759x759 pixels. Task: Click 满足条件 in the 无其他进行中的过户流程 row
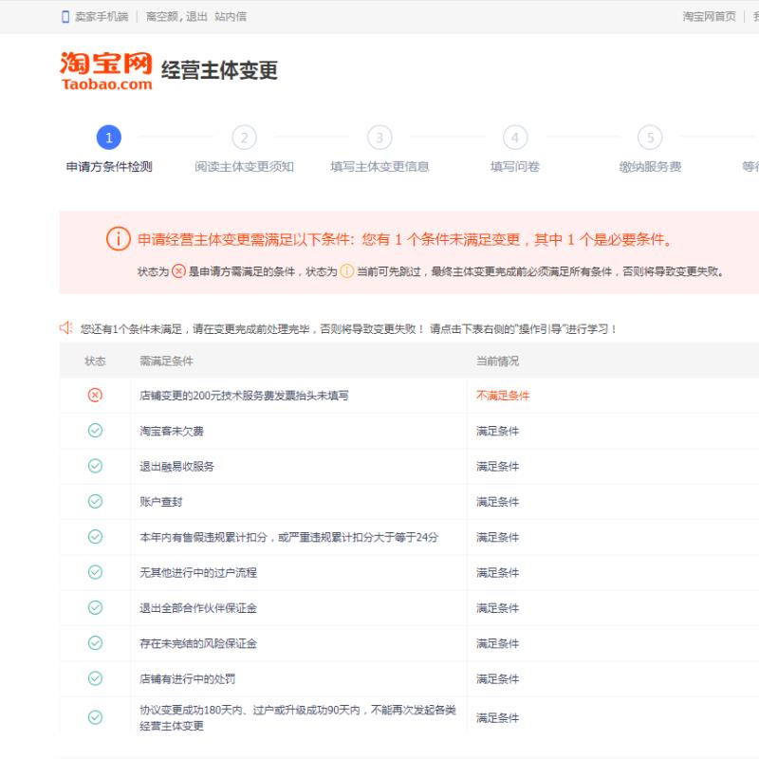pyautogui.click(x=497, y=573)
